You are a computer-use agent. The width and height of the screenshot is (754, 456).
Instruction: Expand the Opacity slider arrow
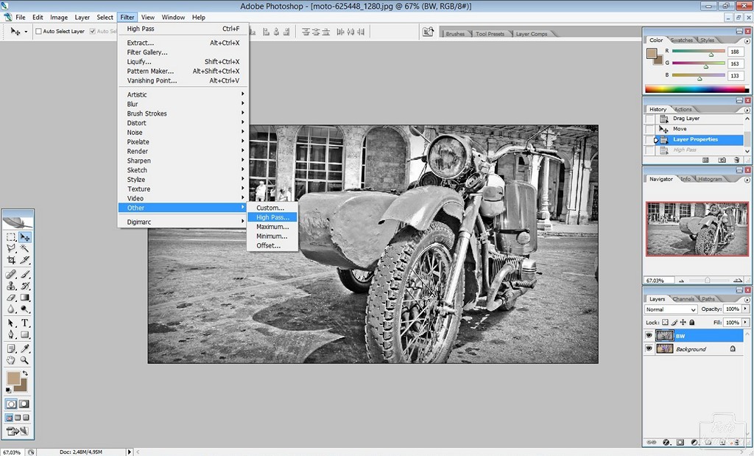745,309
